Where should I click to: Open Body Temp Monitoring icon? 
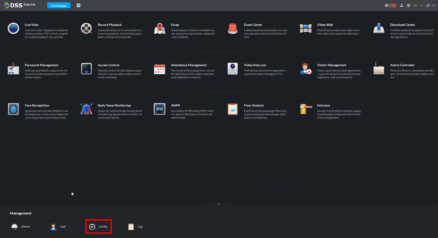pos(86,109)
